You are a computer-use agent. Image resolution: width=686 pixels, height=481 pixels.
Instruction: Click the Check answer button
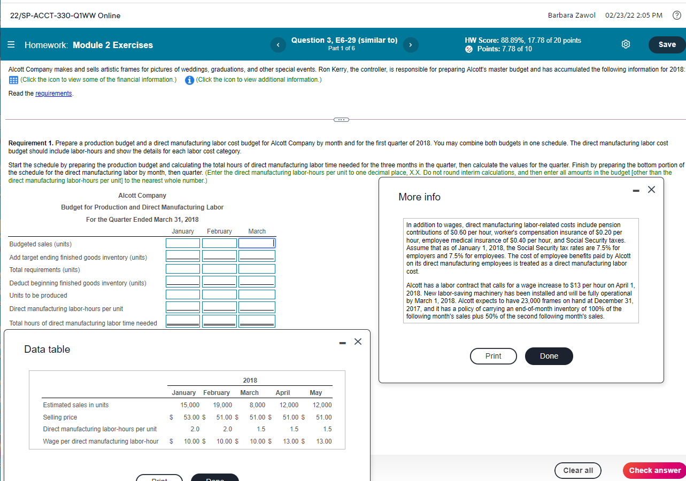[x=654, y=470]
